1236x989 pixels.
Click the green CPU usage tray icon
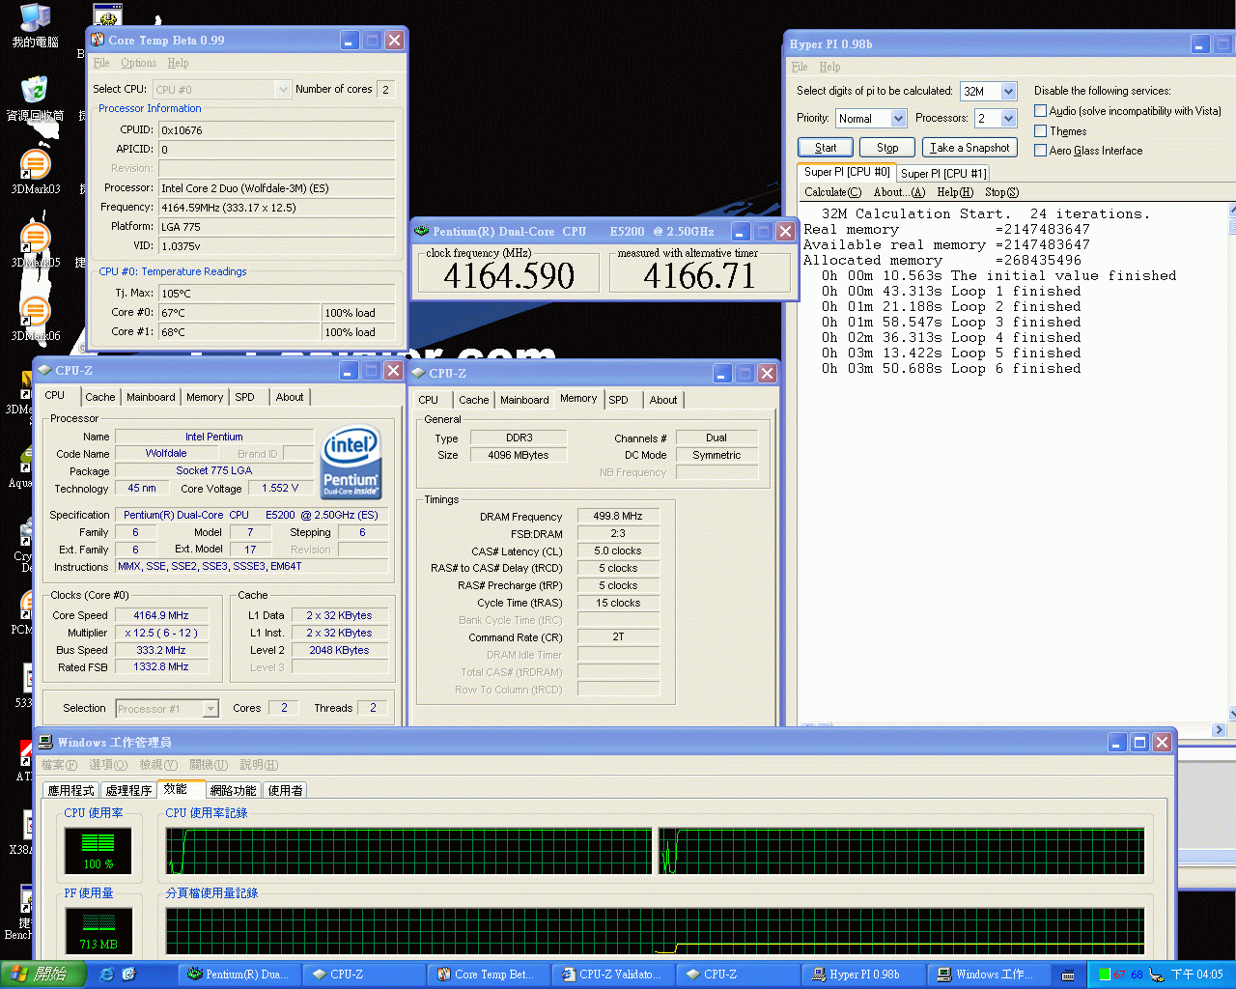pyautogui.click(x=1104, y=975)
